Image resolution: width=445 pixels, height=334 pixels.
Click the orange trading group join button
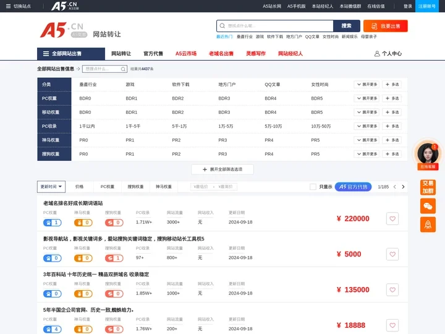coord(428,187)
